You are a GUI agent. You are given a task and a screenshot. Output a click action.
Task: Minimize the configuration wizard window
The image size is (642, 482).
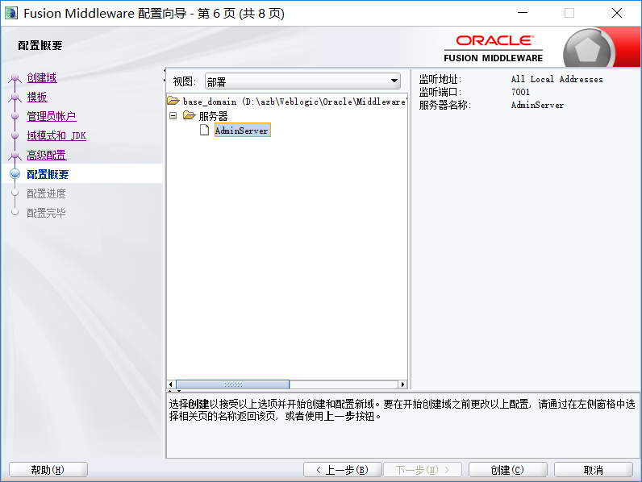coord(523,13)
